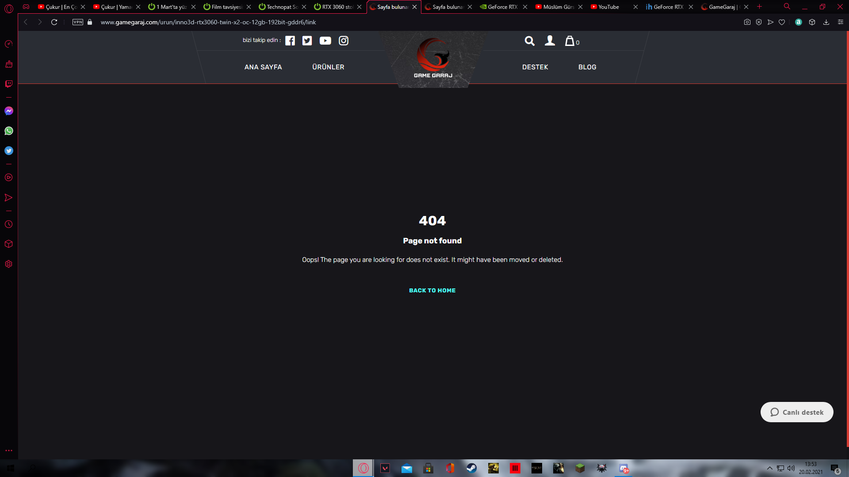Click the YouTube icon in header
849x477 pixels.
(x=325, y=41)
